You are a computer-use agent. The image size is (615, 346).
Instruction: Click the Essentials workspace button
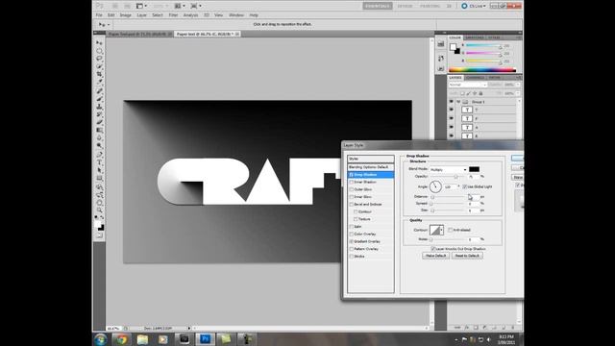[x=378, y=6]
